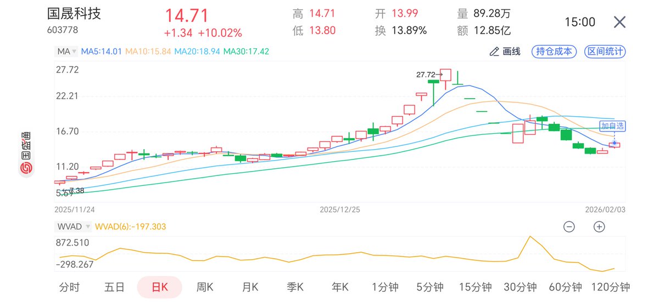The width and height of the screenshot is (659, 302).
Task: Click the 872.510 WVAD axis value
Action: coord(72,242)
